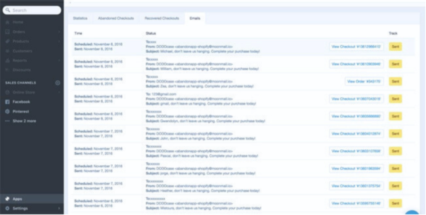The width and height of the screenshot is (426, 215).
Task: Click Sent badge in Heather's row
Action: pos(395,186)
